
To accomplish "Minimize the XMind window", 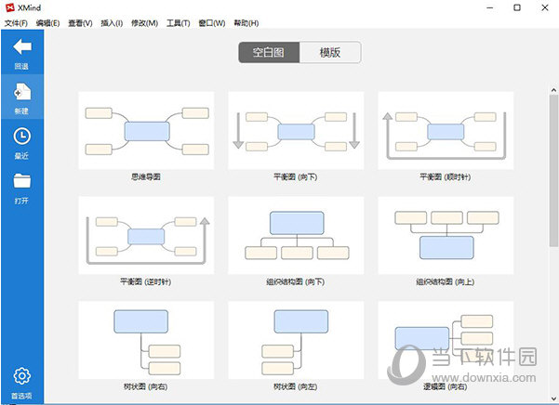I will [490, 7].
